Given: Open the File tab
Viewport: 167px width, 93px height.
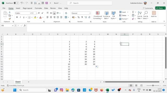Looking at the screenshot, I should click(4, 8).
